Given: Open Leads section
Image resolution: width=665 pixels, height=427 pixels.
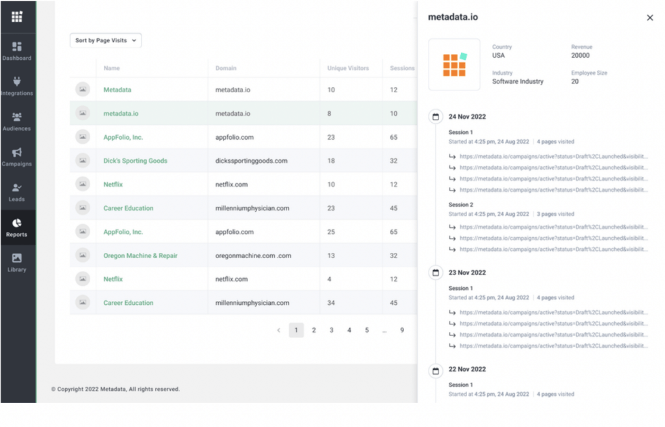Looking at the screenshot, I should point(17,192).
